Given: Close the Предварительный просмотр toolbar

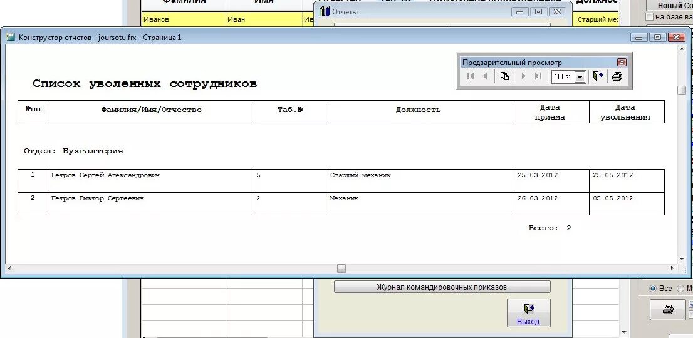Looking at the screenshot, I should [x=622, y=62].
